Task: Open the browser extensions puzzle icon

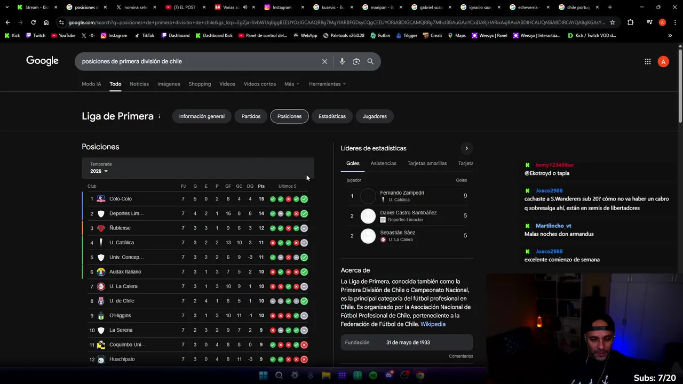Action: point(631,22)
